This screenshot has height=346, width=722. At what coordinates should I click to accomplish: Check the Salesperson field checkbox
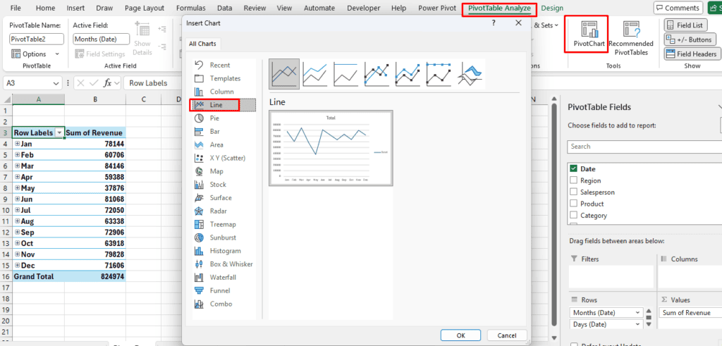[x=574, y=192]
